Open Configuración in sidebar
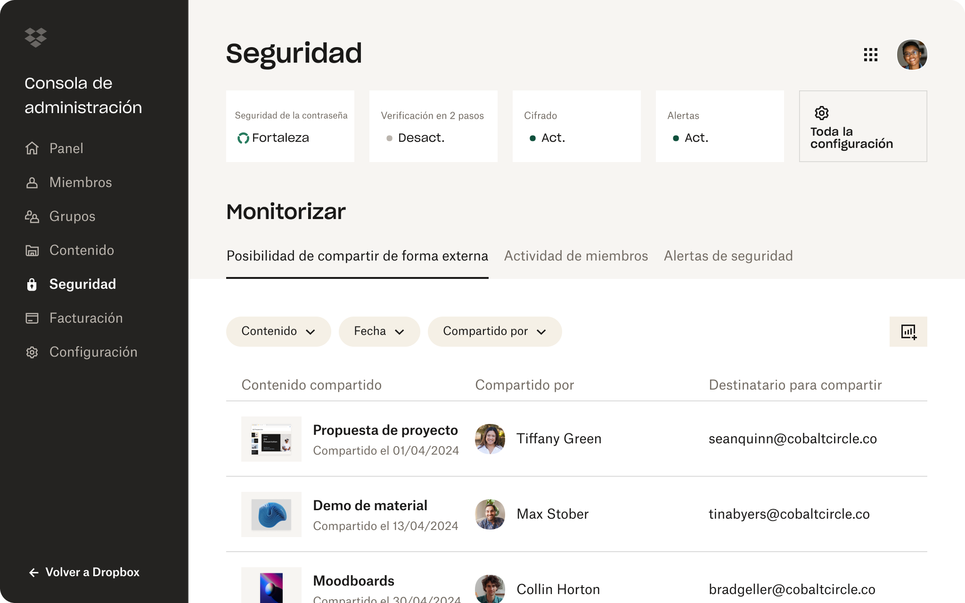This screenshot has width=965, height=603. tap(93, 352)
